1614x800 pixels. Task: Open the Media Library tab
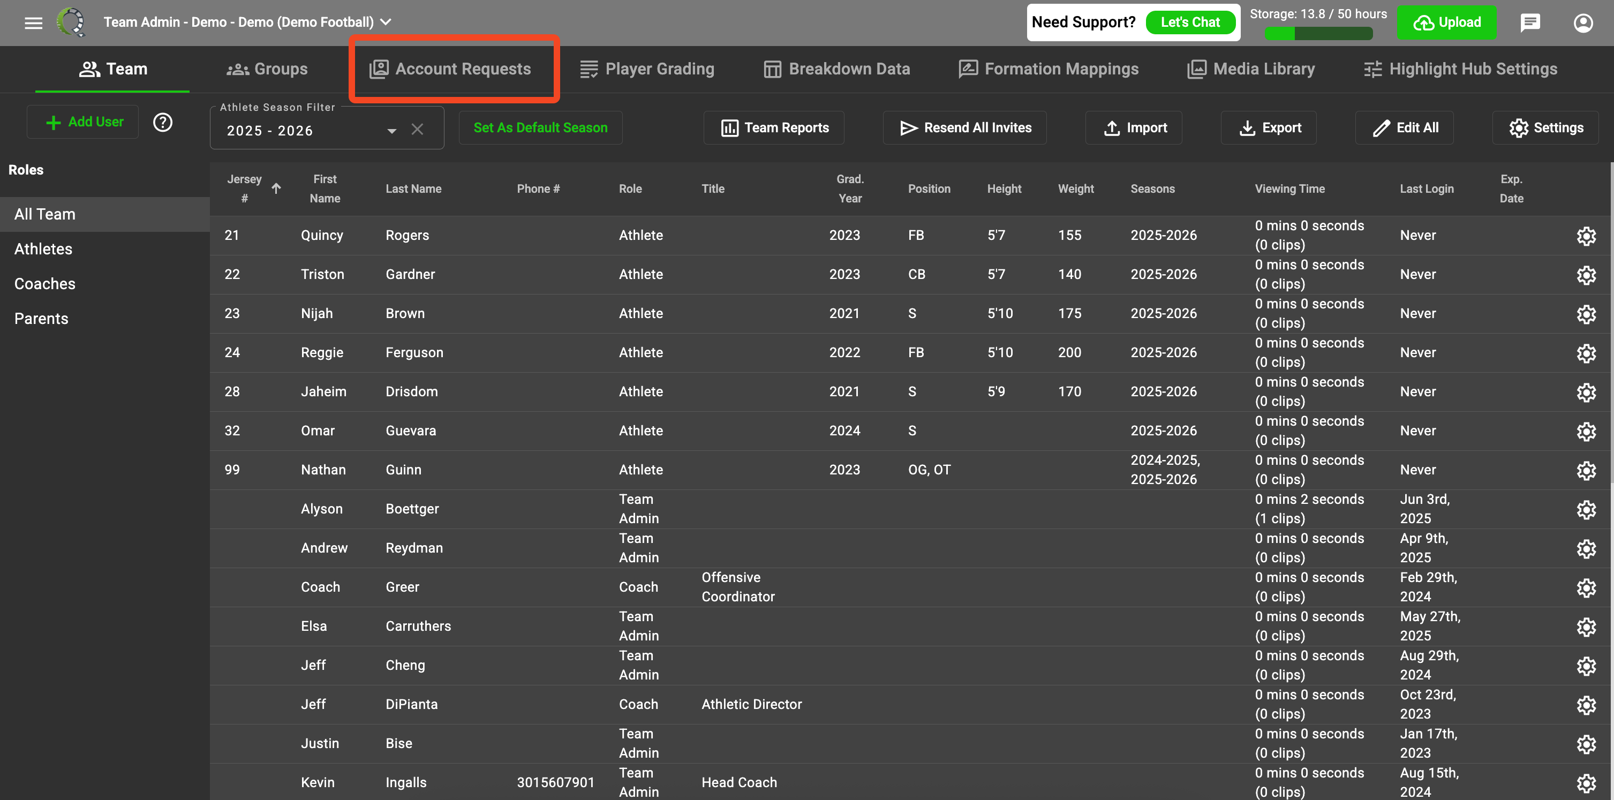pyautogui.click(x=1250, y=69)
